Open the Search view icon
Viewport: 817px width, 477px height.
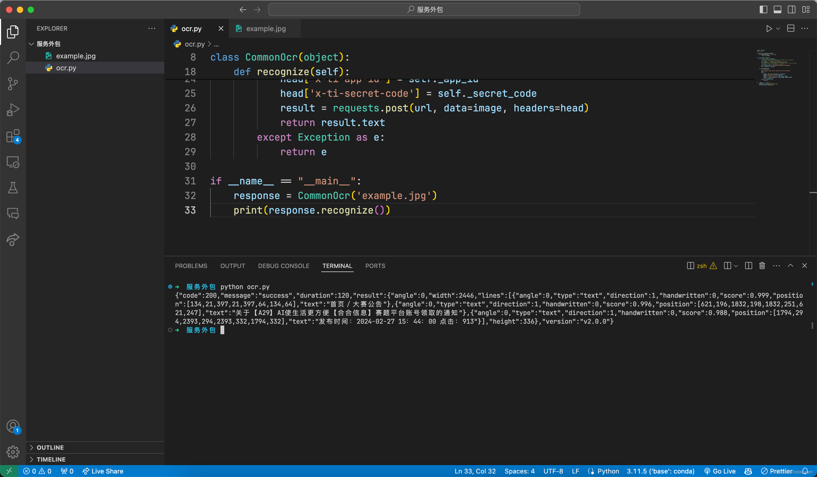13,57
